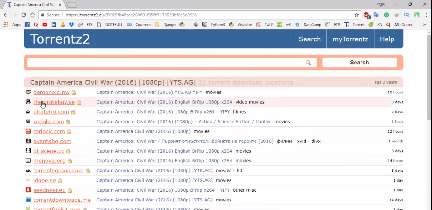
Task: Click the padlock next to demonoid.pw
Action: pos(73,93)
